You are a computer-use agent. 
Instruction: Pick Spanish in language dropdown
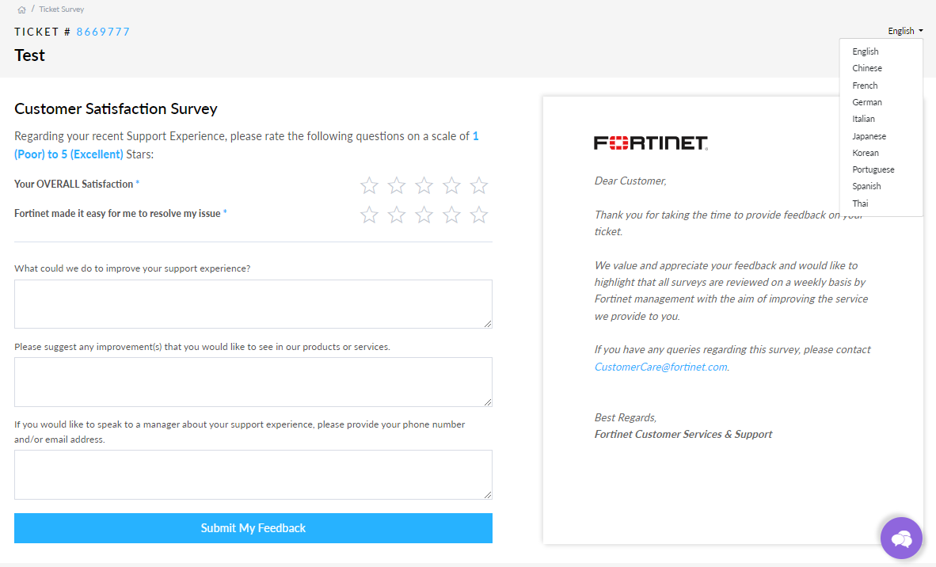[866, 186]
